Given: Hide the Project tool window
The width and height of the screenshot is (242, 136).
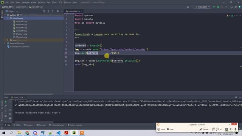Looking at the screenshot, I should click(x=62, y=11).
